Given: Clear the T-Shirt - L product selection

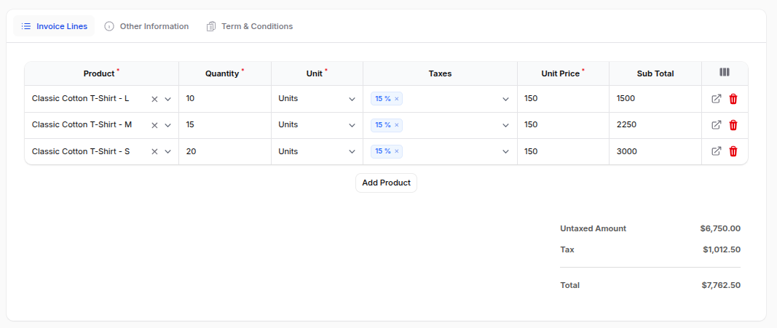Looking at the screenshot, I should 154,99.
